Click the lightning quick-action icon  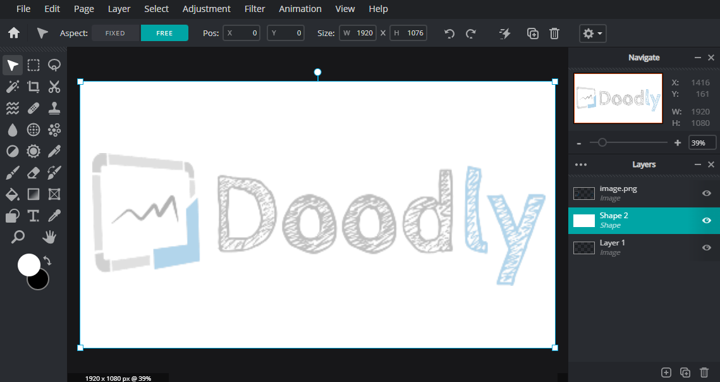504,33
